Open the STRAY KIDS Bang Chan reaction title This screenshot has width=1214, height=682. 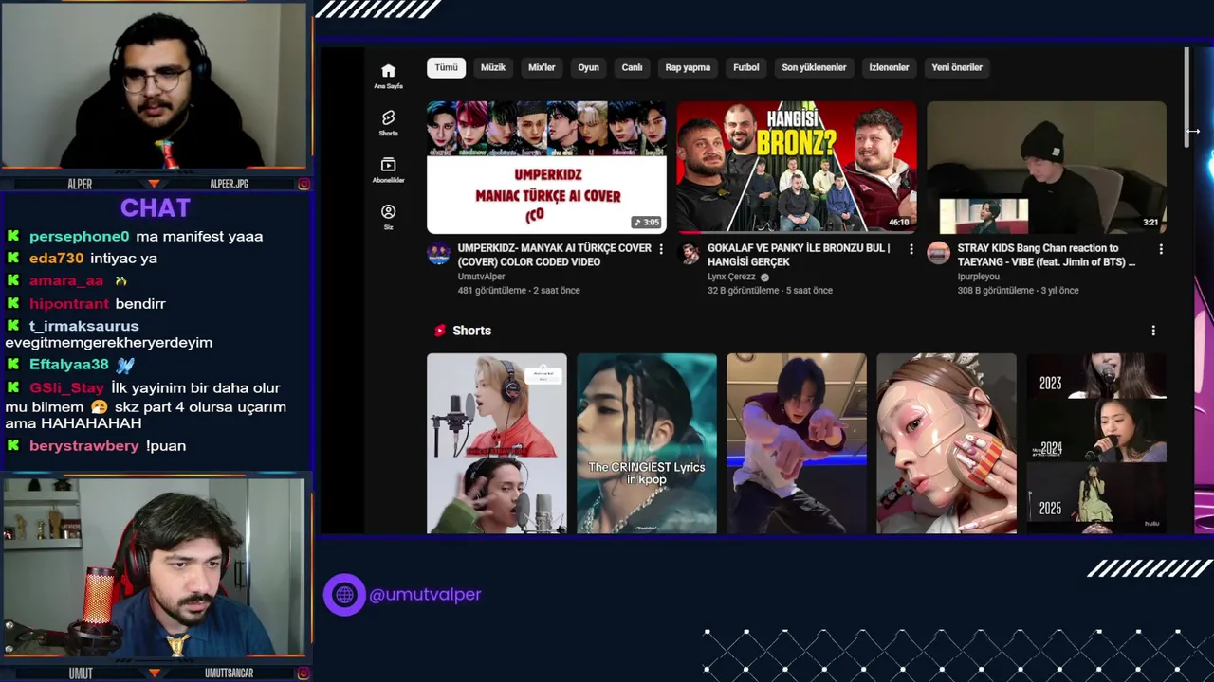1046,255
